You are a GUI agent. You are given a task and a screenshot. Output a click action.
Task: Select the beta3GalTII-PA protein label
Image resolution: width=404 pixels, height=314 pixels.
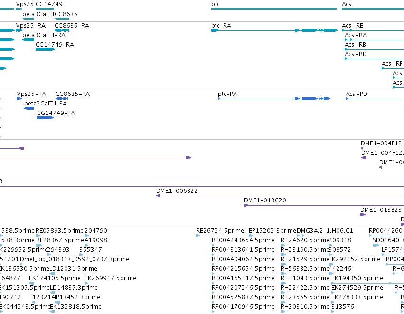46,104
